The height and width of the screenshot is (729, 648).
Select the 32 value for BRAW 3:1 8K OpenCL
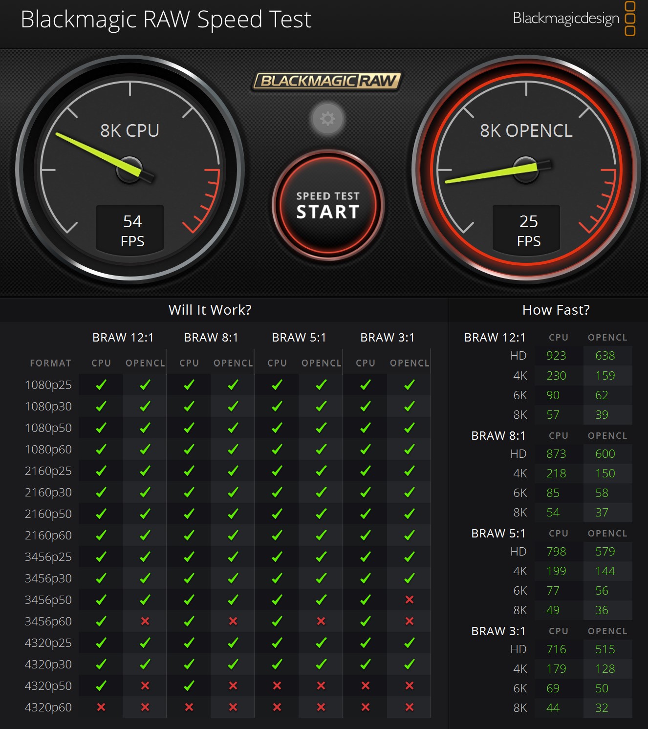tap(602, 708)
